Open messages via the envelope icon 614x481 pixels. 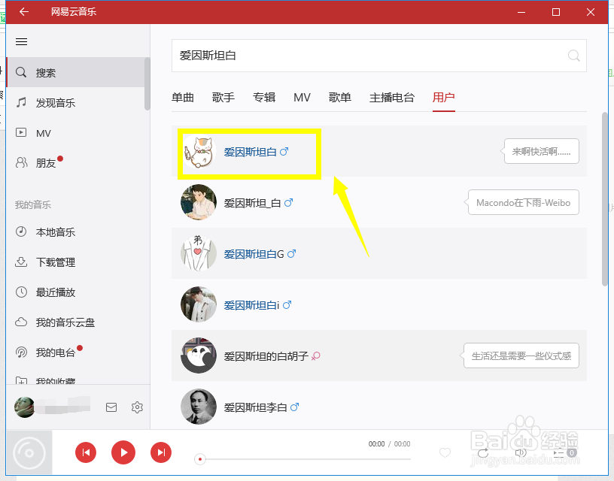(x=111, y=407)
